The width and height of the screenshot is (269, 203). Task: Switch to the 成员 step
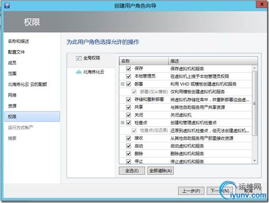12,63
